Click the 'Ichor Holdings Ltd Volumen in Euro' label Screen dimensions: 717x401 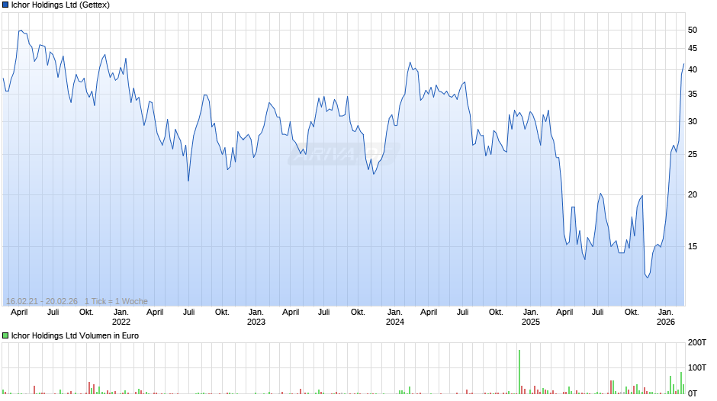click(x=75, y=335)
